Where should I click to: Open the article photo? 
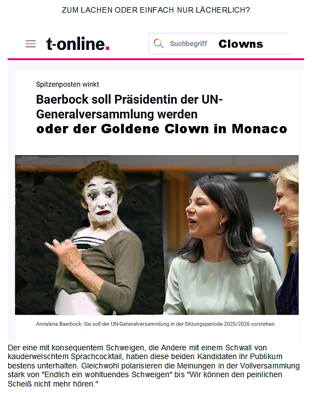pos(157,235)
